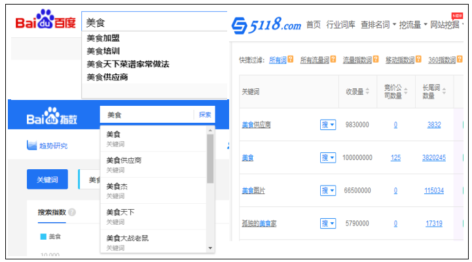This screenshot has height=262, width=472.
Task: Go to 首页 on 5118
Action: (314, 25)
